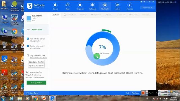This screenshot has height=101, width=180.
Task: Open the Tutorials section
Action: (x=130, y=6)
